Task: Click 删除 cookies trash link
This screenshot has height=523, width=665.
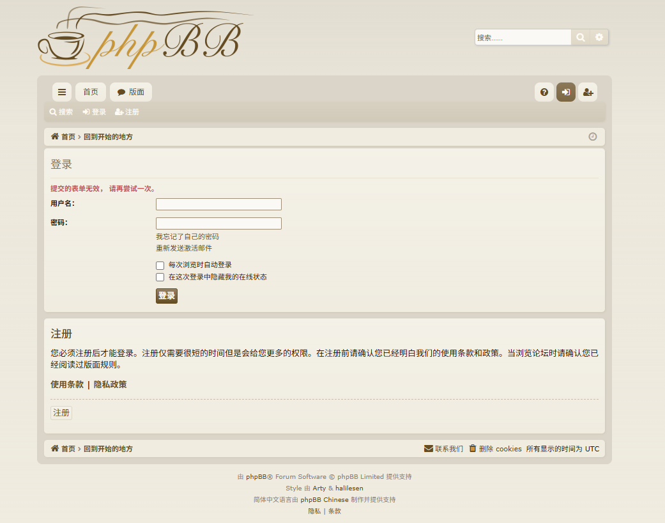Action: pos(495,449)
